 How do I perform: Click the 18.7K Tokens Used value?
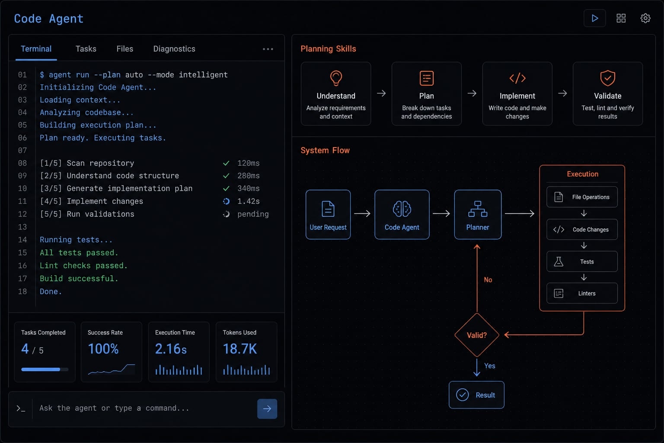coord(240,349)
